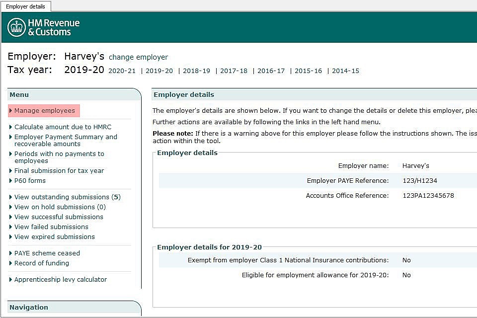Open Employer Payment Summary and recoverable amounts
The width and height of the screenshot is (477, 318).
coord(66,141)
